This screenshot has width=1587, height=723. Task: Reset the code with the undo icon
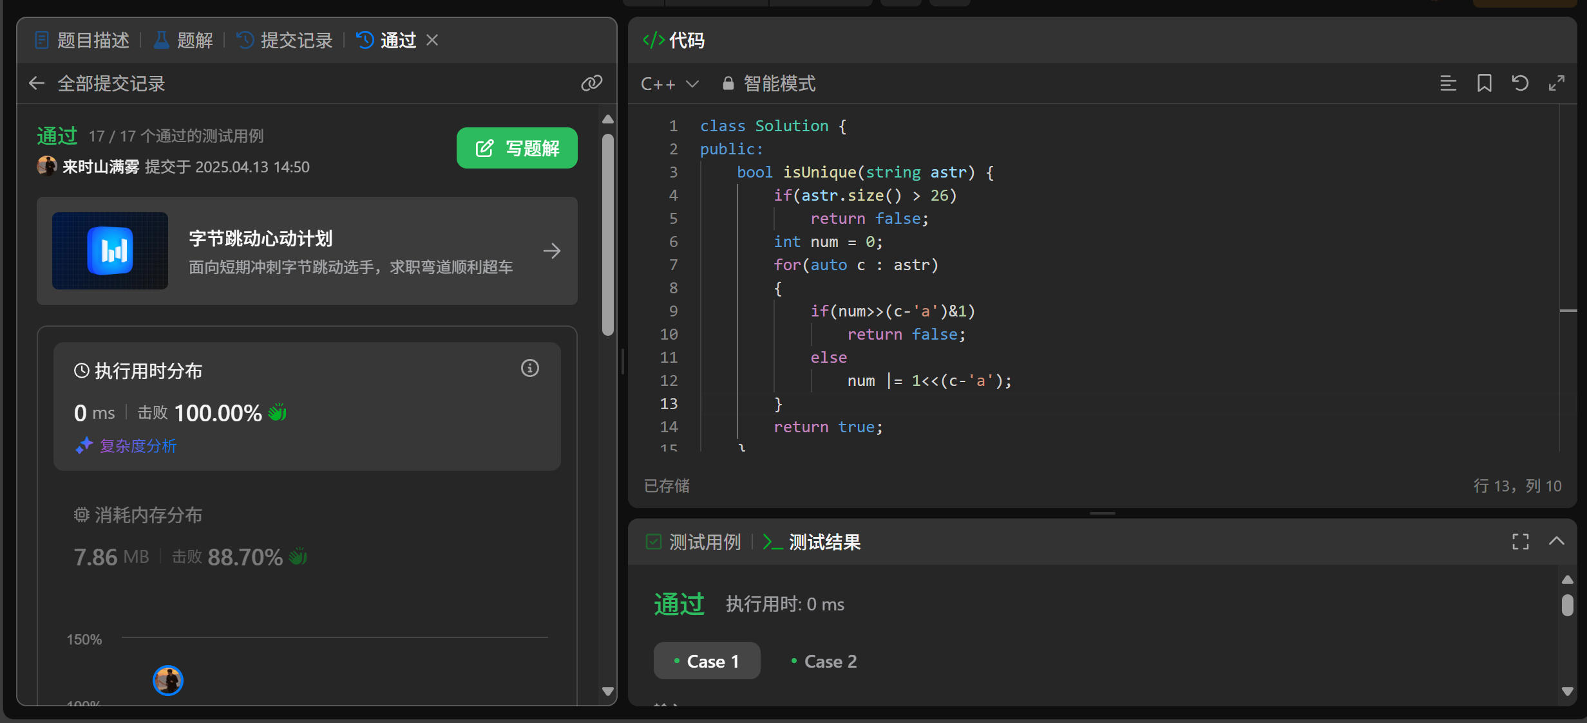(1520, 83)
